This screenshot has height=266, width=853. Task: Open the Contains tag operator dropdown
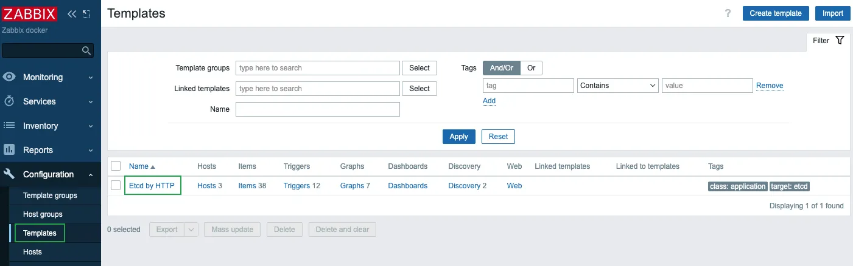pos(617,86)
